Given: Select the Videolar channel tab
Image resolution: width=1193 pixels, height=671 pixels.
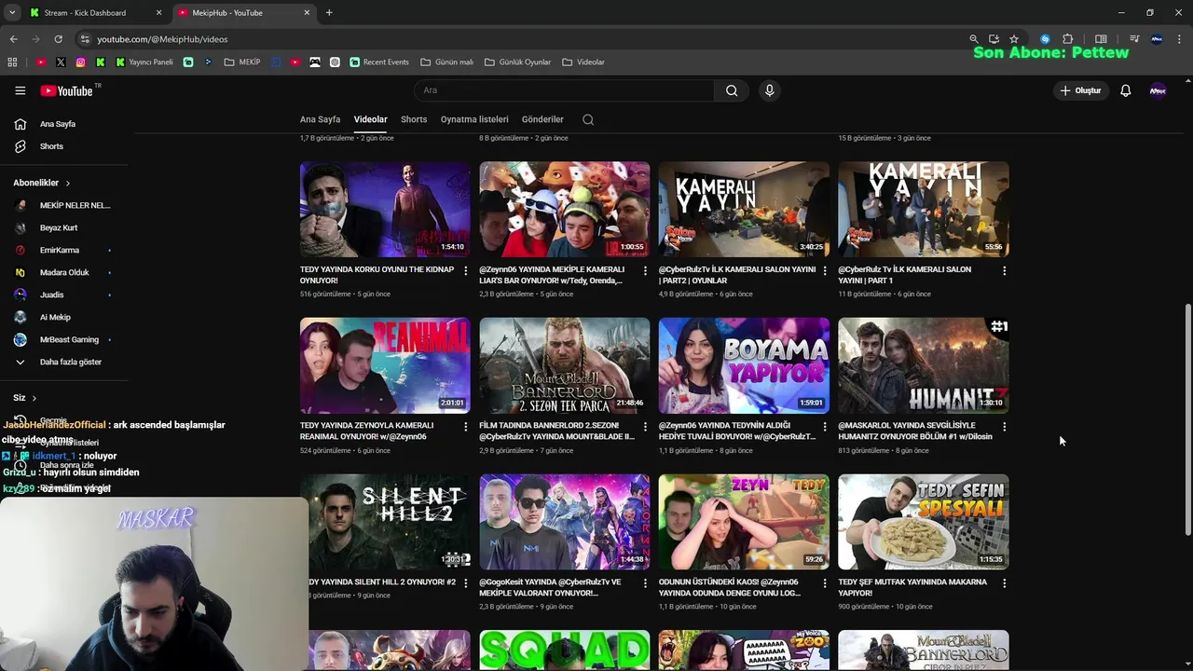Looking at the screenshot, I should [x=370, y=119].
